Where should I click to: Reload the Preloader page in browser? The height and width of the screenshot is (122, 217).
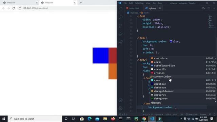pos(14,8)
